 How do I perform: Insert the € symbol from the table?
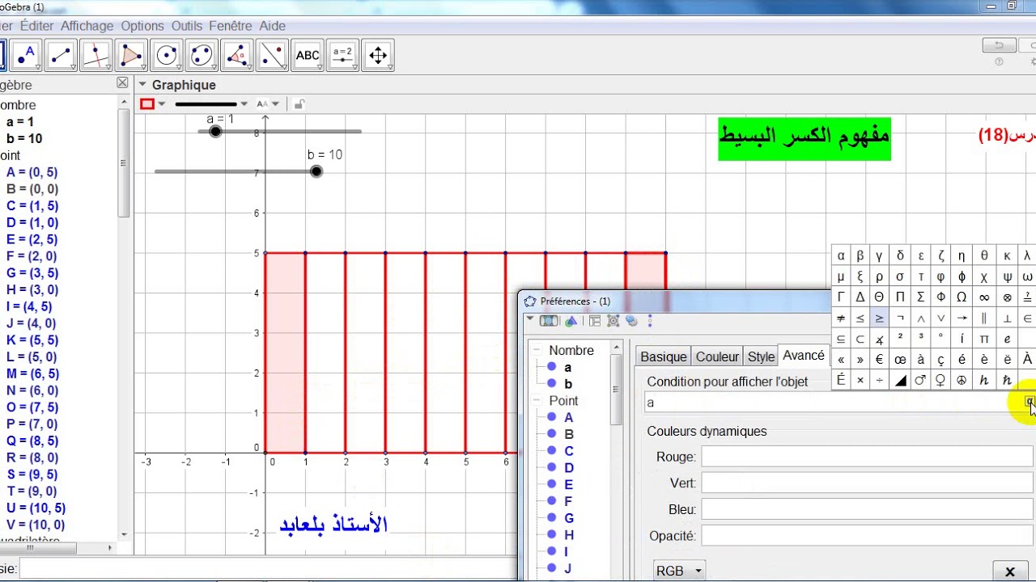879,360
